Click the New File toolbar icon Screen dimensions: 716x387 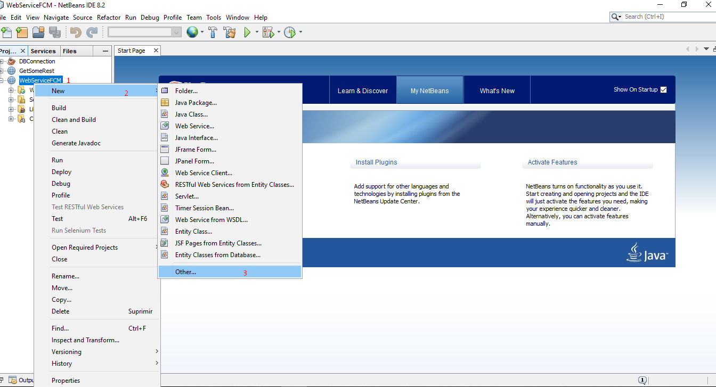(6, 32)
